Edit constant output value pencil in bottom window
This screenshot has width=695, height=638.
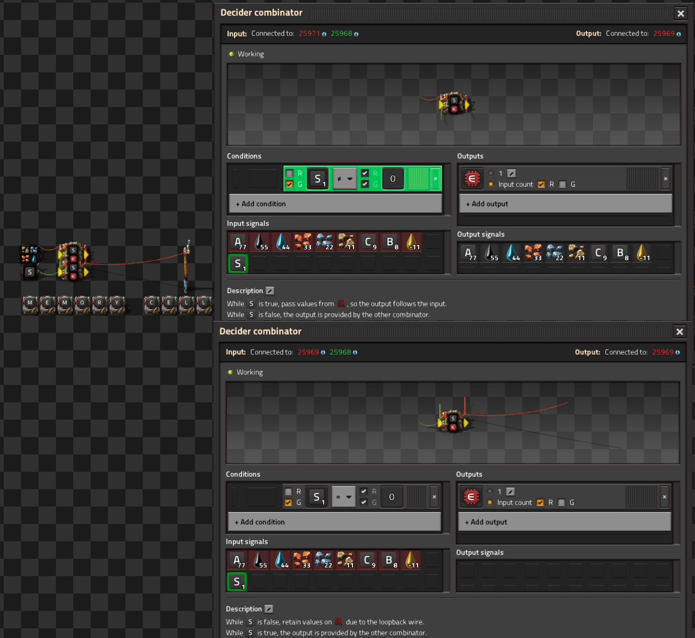tap(510, 492)
